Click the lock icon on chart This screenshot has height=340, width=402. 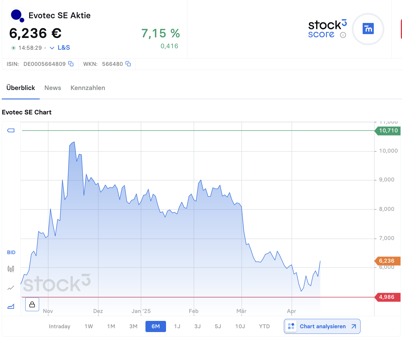point(32,304)
